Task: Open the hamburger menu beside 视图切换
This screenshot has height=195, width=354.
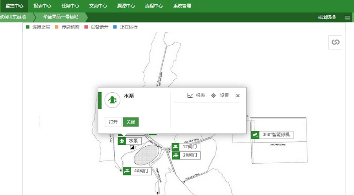Action: (347, 17)
